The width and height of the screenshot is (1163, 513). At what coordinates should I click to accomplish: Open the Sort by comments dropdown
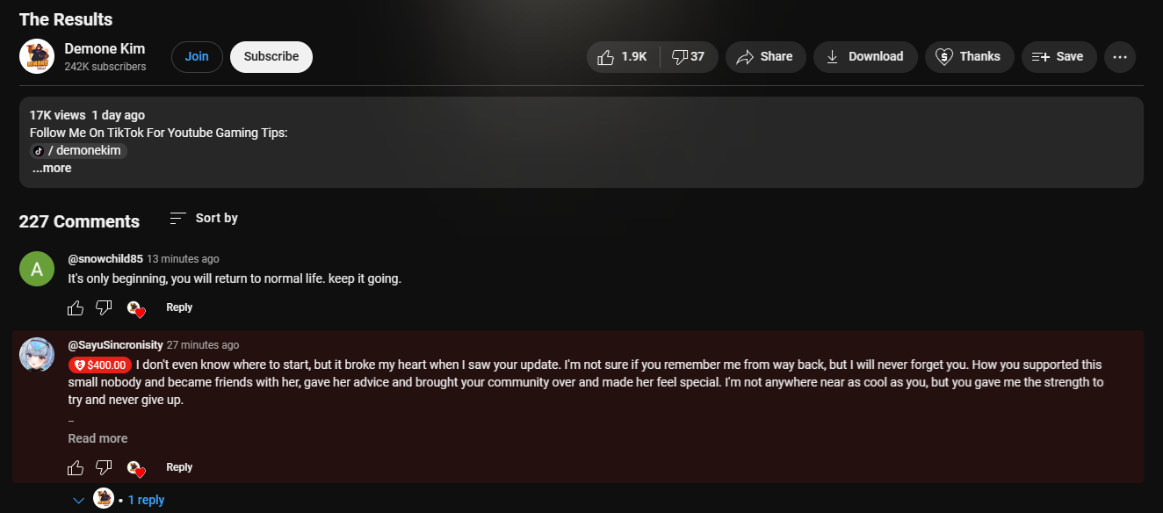pyautogui.click(x=204, y=218)
